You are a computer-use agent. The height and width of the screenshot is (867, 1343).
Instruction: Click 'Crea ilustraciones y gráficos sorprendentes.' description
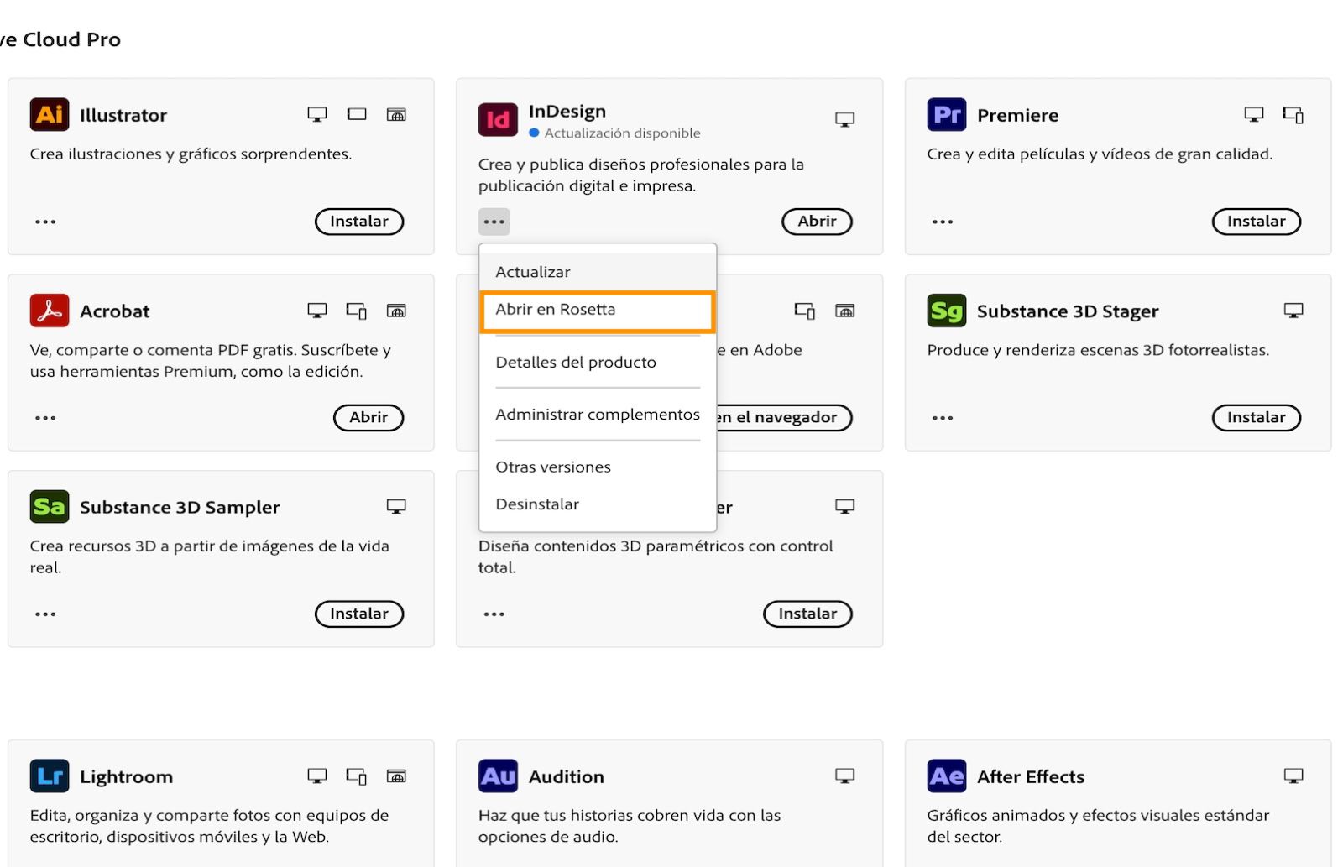191,154
